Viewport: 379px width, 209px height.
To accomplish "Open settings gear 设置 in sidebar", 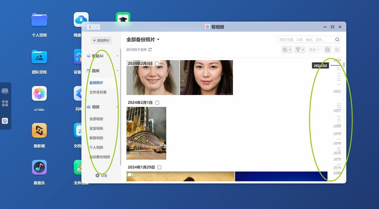I will tap(101, 176).
